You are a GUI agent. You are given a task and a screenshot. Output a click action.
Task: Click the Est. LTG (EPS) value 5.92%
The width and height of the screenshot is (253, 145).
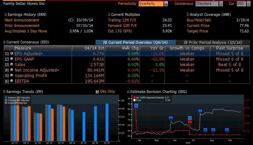[x=167, y=31]
